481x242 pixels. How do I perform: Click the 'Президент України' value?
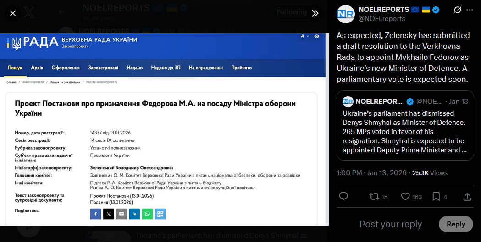(x=110, y=156)
